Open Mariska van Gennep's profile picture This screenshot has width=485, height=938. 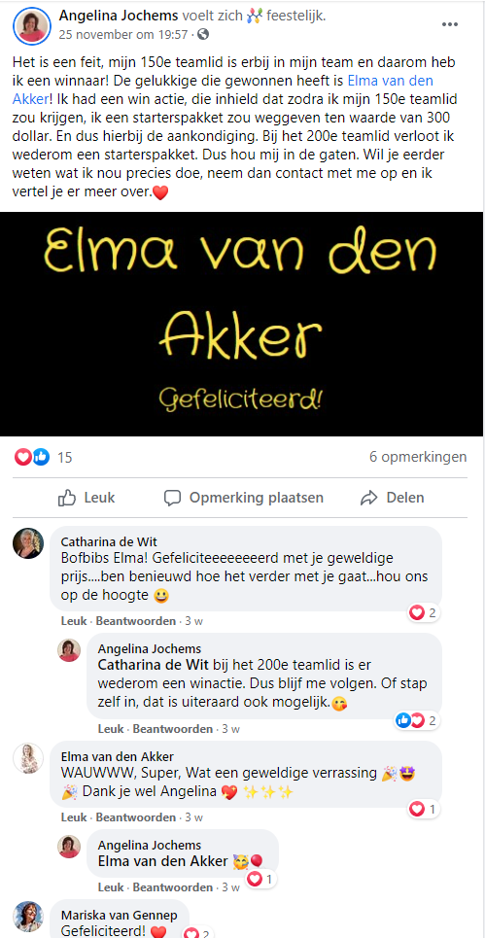[x=28, y=916]
